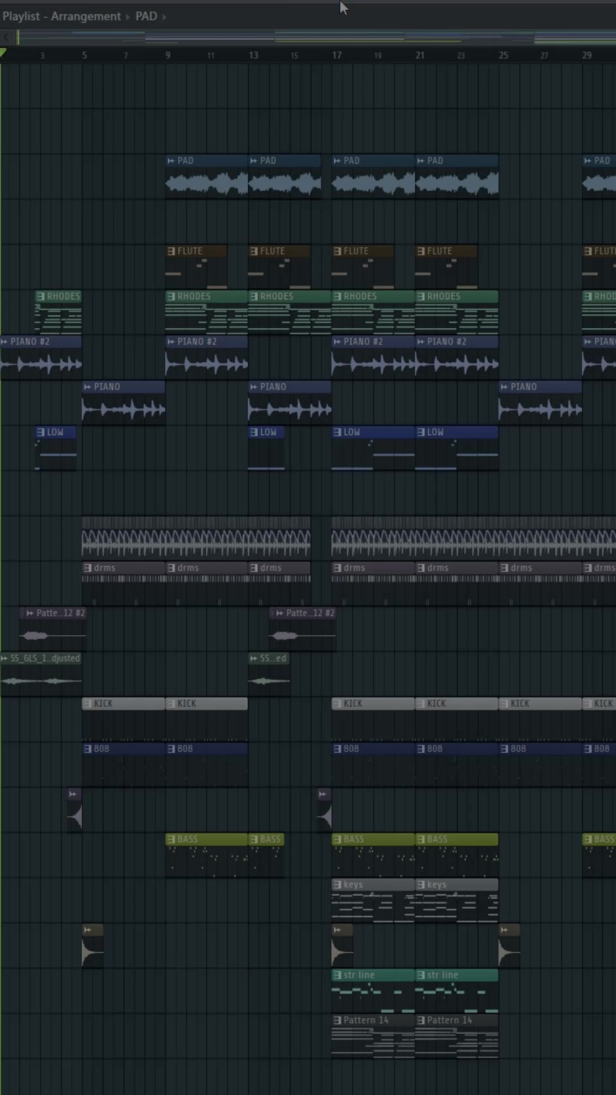The height and width of the screenshot is (1095, 616).
Task: Select the BASS pattern clip starting at bar 17
Action: [373, 855]
